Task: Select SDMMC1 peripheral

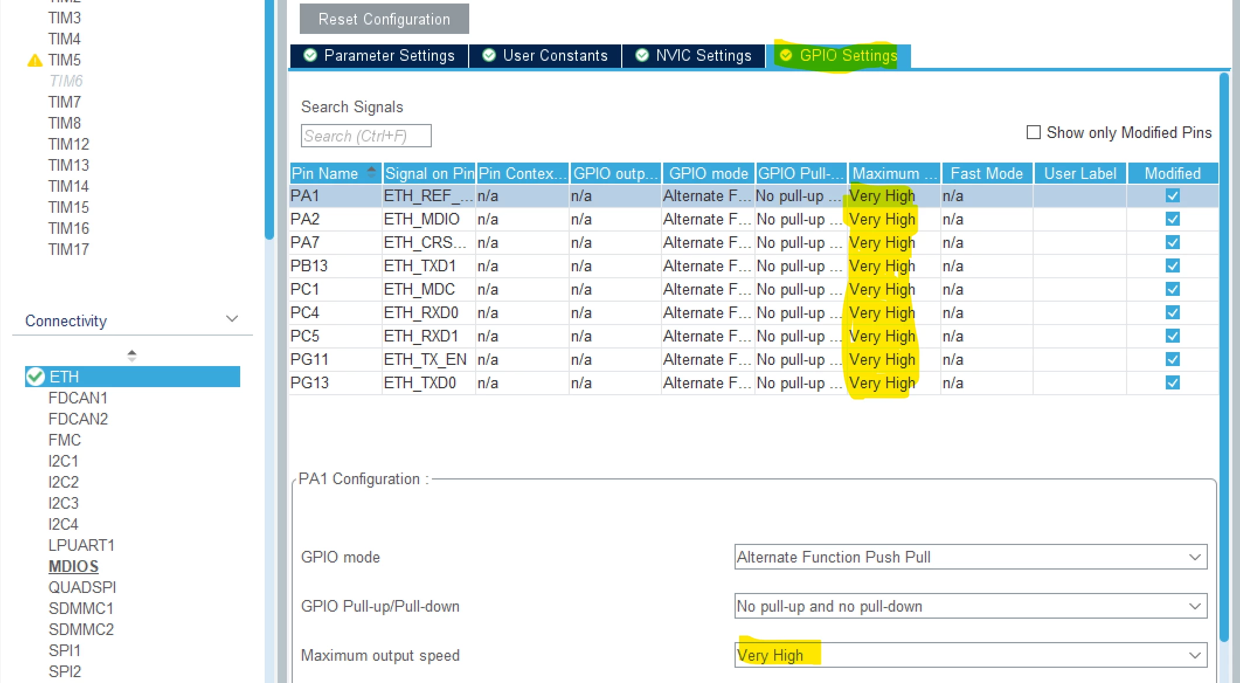Action: pos(81,608)
